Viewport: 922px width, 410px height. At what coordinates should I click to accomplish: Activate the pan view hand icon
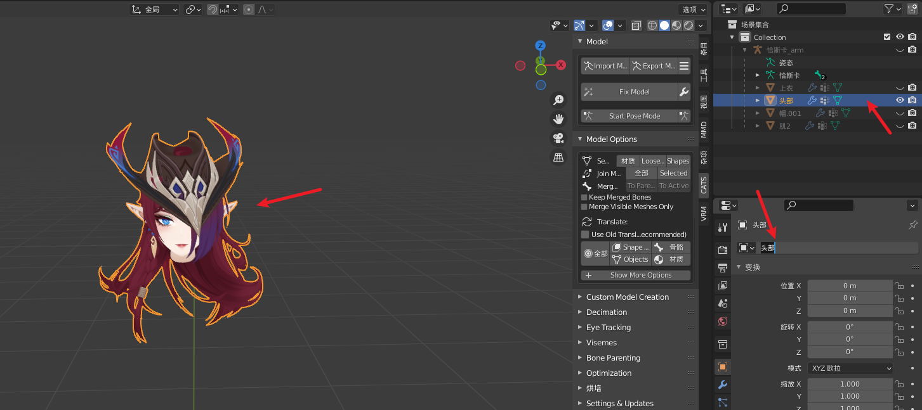pyautogui.click(x=558, y=119)
